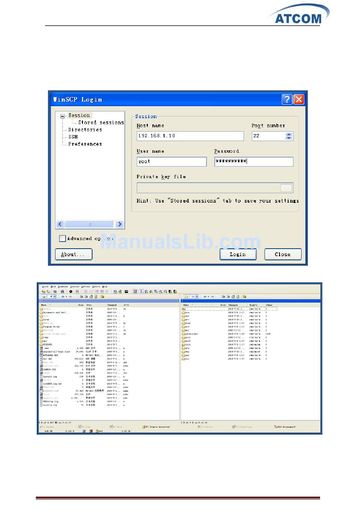Increase the port number with the spinner up arrow
The image size is (356, 524).
[289, 134]
